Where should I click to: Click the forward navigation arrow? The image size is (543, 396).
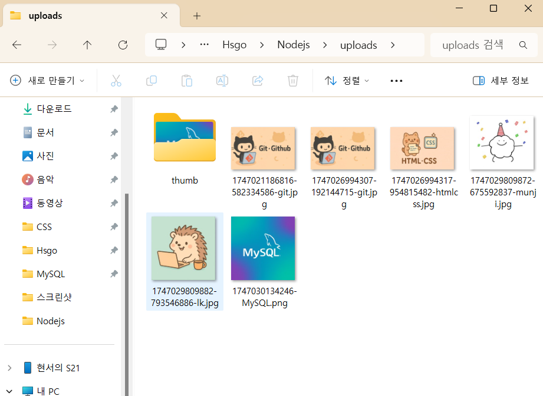point(52,45)
